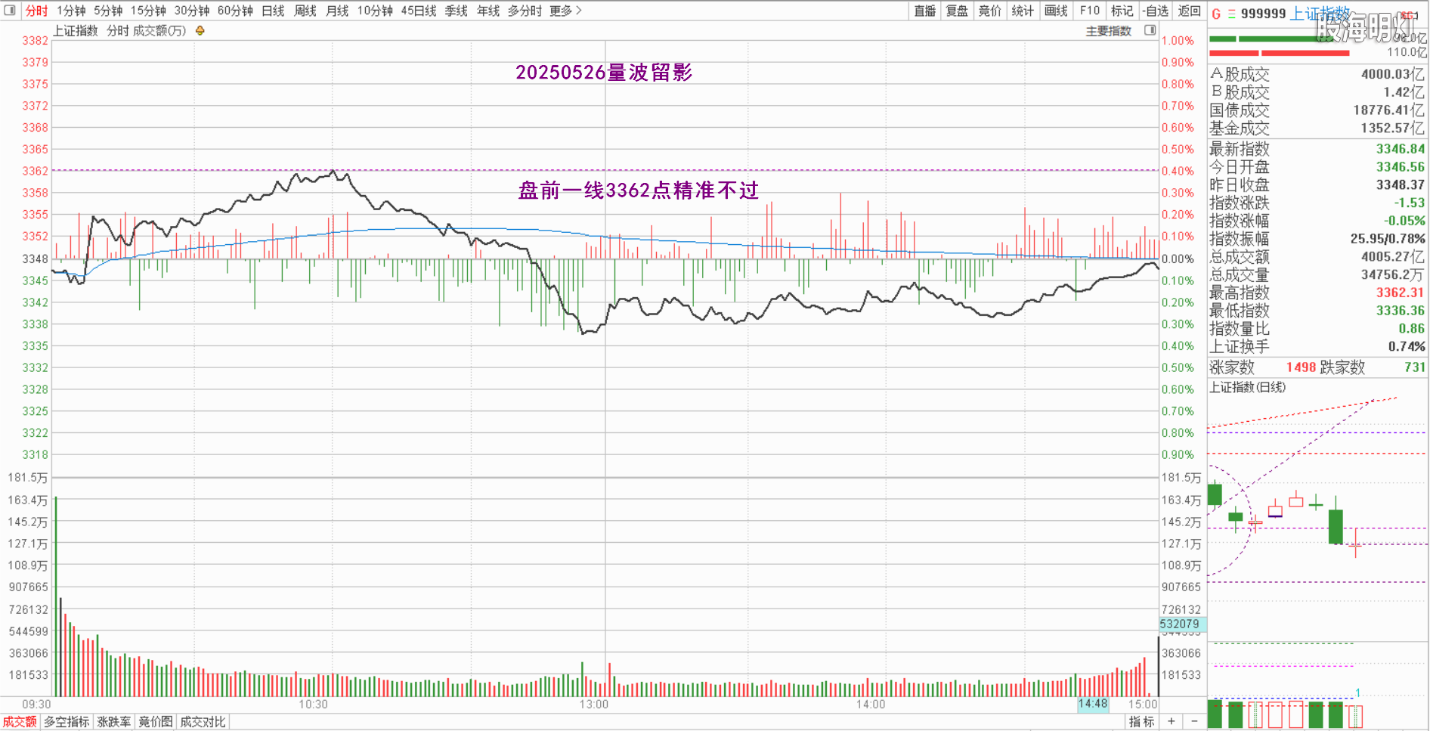Toggle the panel icon beside 主要指数

1150,30
